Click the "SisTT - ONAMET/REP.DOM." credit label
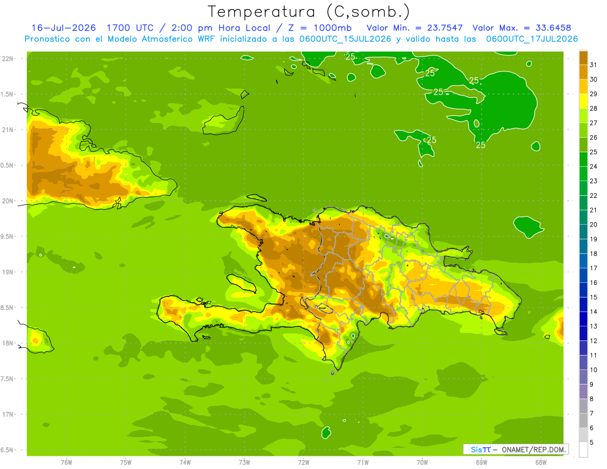Screen dimensions: 607x469 pyautogui.click(x=515, y=449)
